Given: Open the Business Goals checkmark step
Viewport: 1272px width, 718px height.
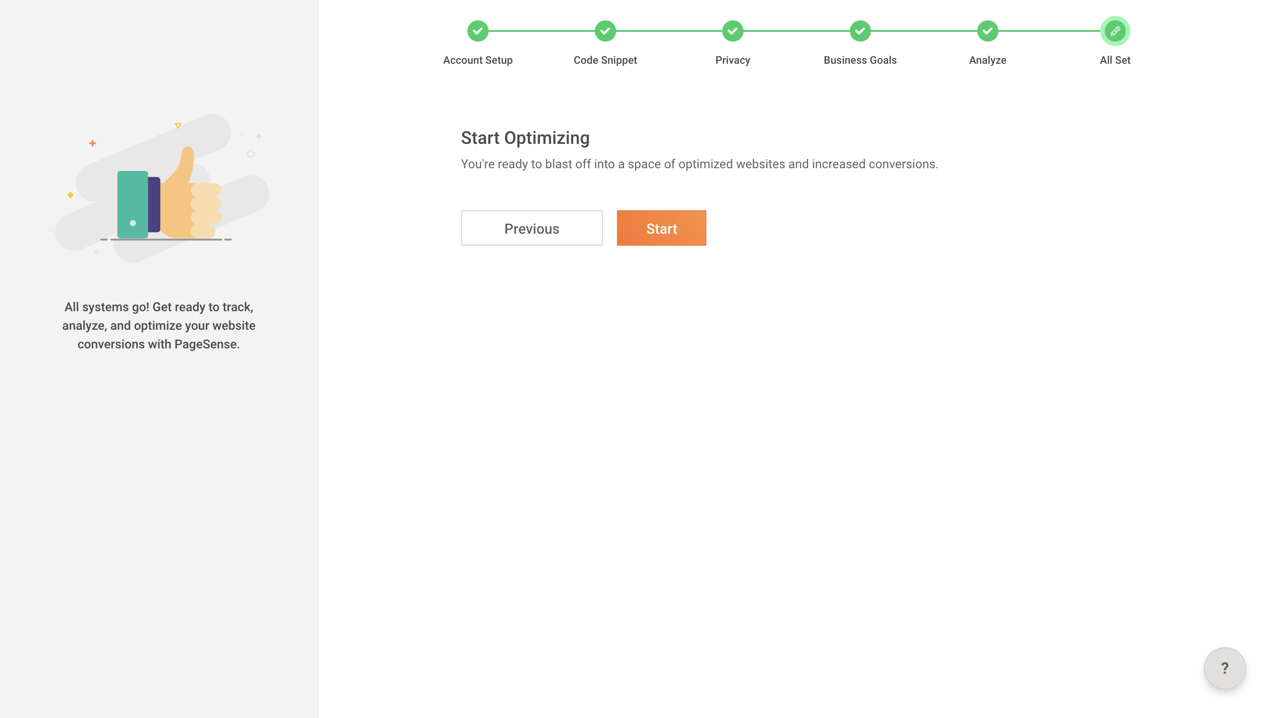Looking at the screenshot, I should click(860, 31).
